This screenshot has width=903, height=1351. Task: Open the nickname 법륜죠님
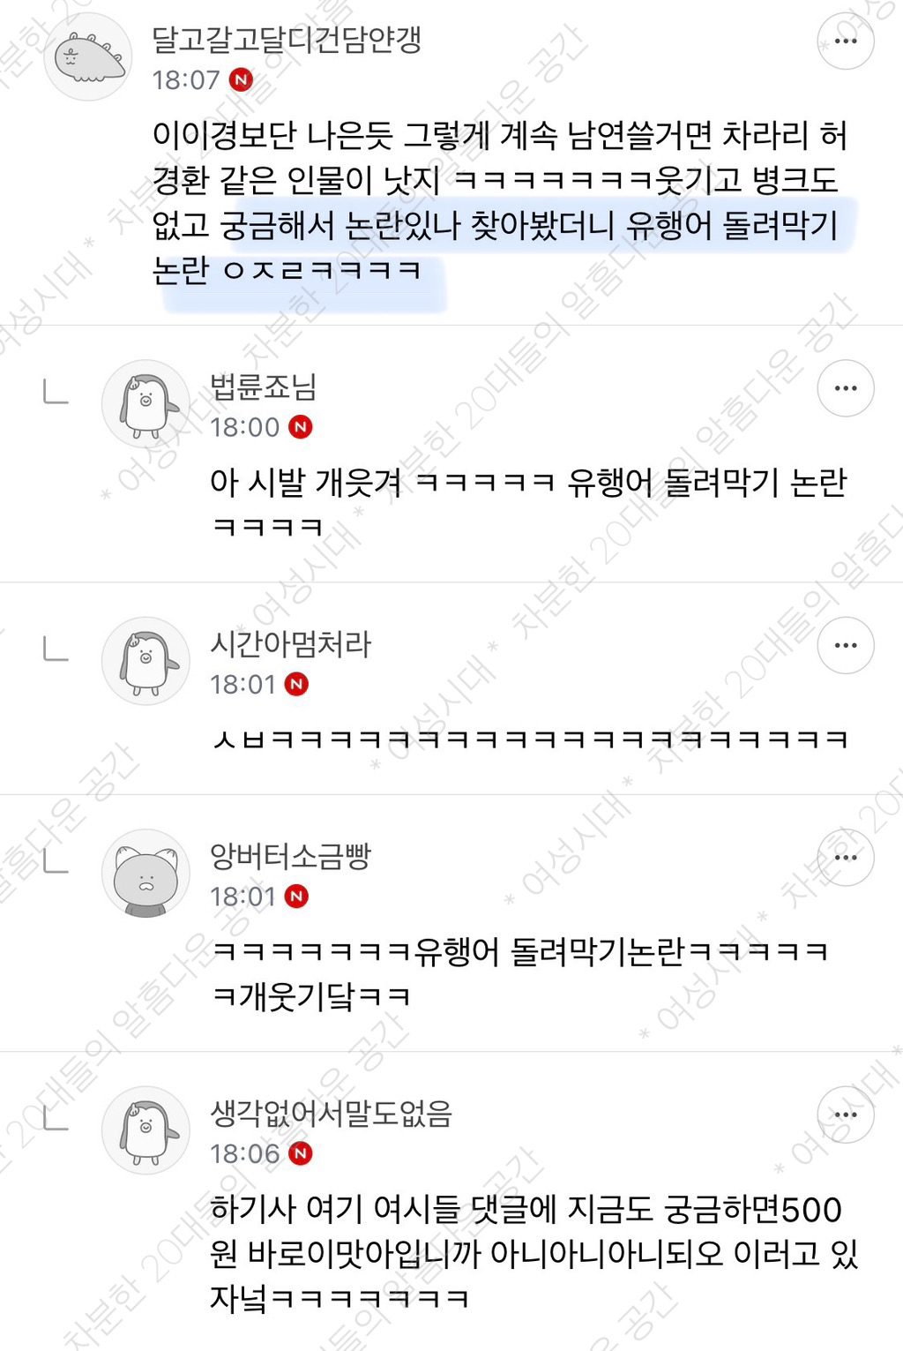(x=263, y=387)
